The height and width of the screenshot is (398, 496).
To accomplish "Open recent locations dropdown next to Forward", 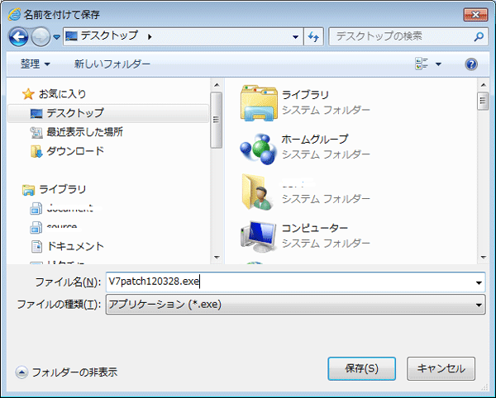I will [x=56, y=37].
